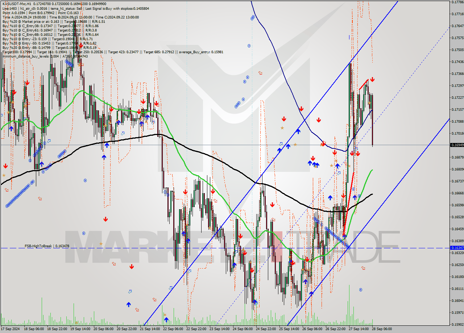Screen dimensions: 464x333
Task: Click the 'Buy %20 @ Entry -50: 0.15453' line
Action: 49,43
